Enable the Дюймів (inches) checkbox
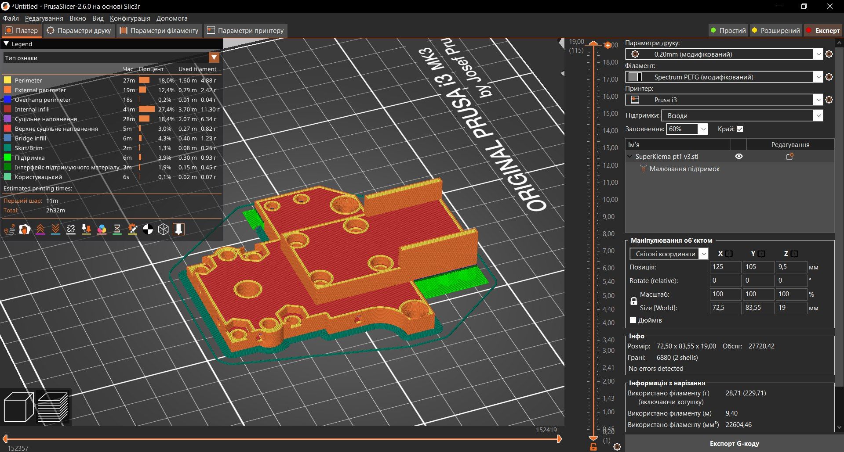This screenshot has width=844, height=452. pyautogui.click(x=633, y=320)
